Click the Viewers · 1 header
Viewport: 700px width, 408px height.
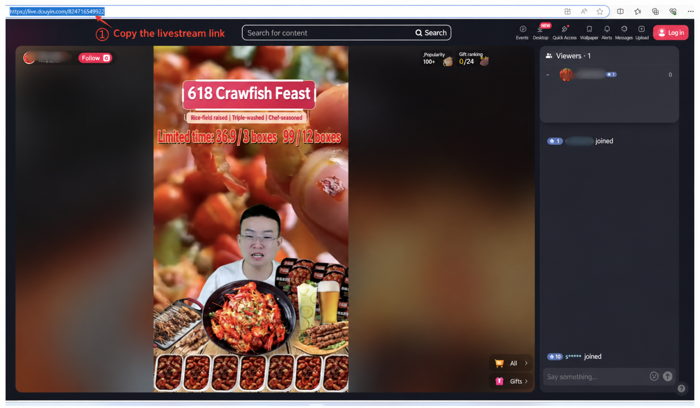(568, 56)
